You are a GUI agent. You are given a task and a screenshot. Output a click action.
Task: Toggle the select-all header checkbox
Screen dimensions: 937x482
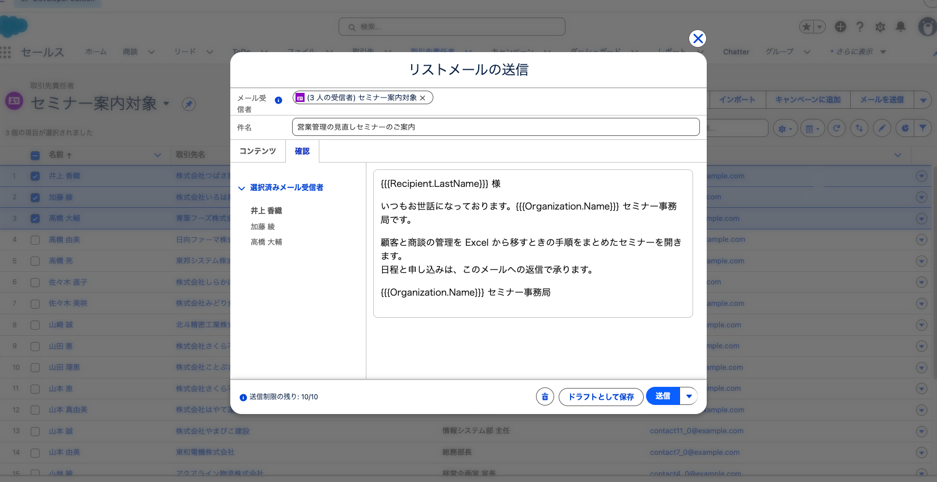pyautogui.click(x=35, y=155)
